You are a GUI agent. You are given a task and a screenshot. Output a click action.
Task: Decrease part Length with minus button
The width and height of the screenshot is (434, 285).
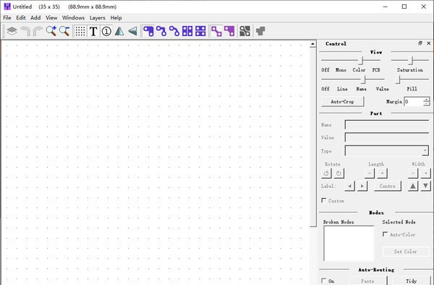tap(370, 174)
